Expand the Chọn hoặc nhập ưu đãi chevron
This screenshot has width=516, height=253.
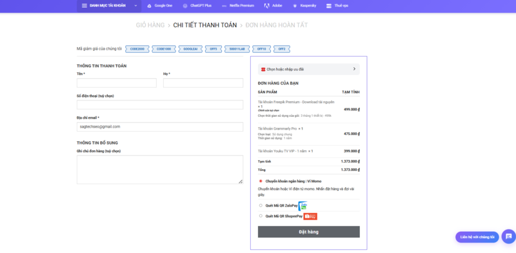(354, 69)
